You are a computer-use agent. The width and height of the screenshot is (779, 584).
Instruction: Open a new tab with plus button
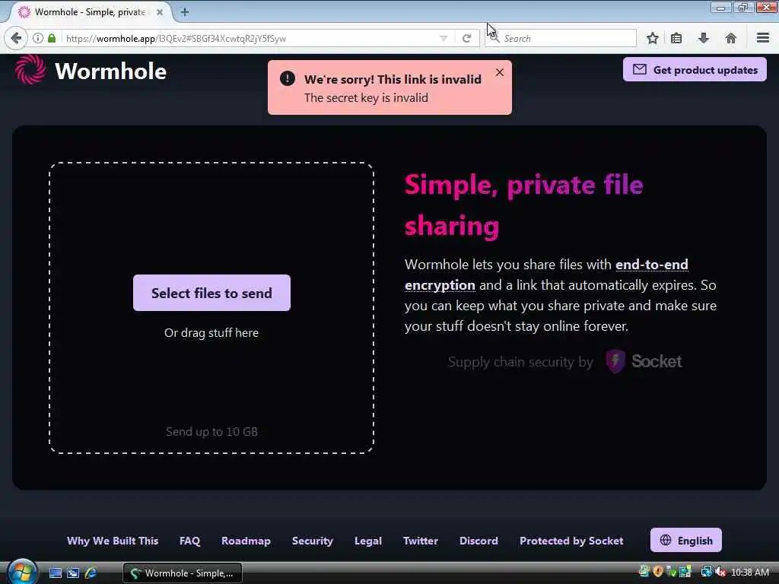coord(185,12)
